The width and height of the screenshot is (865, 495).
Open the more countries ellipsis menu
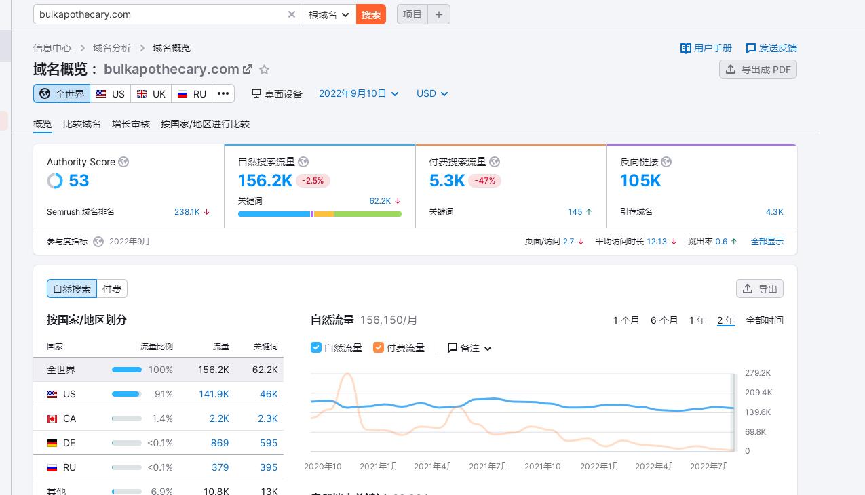(x=223, y=93)
